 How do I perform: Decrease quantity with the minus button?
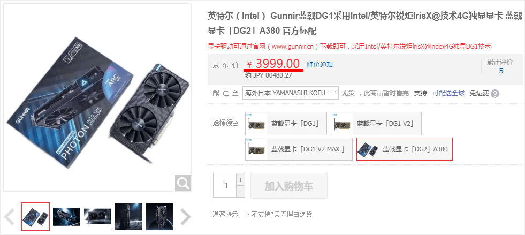click(x=240, y=192)
